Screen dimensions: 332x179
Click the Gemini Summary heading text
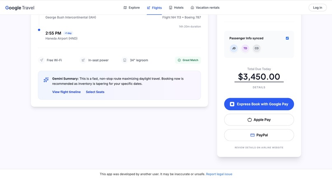click(65, 79)
